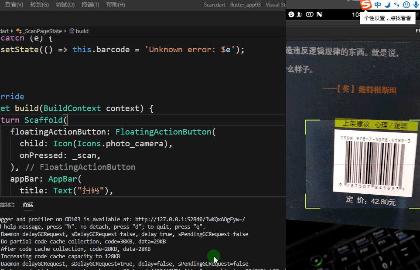Open the 查看(V) menu
The image size is (420, 270).
14,4
